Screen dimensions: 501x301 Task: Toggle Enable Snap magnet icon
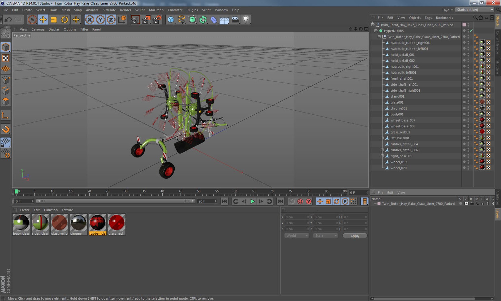point(6,129)
